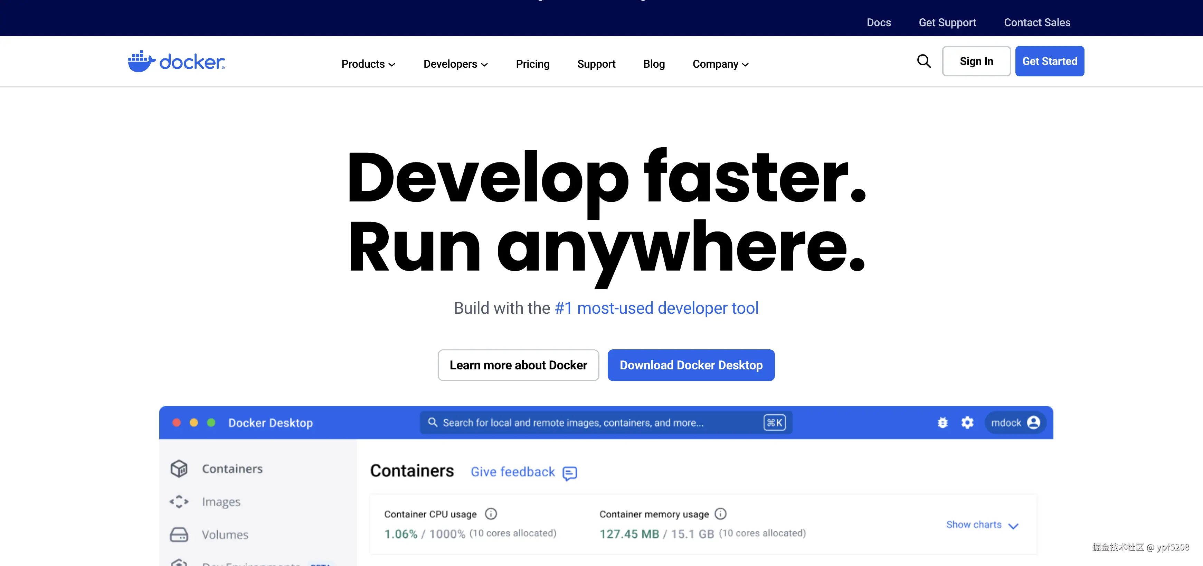Select Containers icon in sidebar
This screenshot has height=566, width=1203.
coord(179,469)
